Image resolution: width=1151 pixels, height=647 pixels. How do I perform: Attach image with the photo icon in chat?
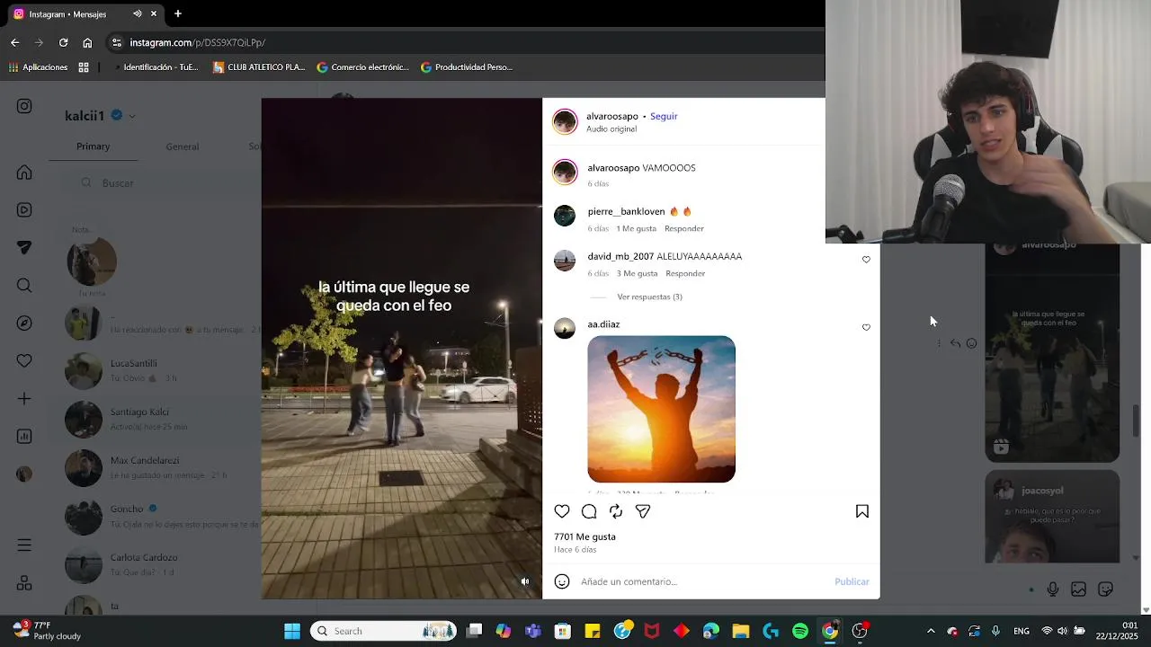(x=1078, y=589)
